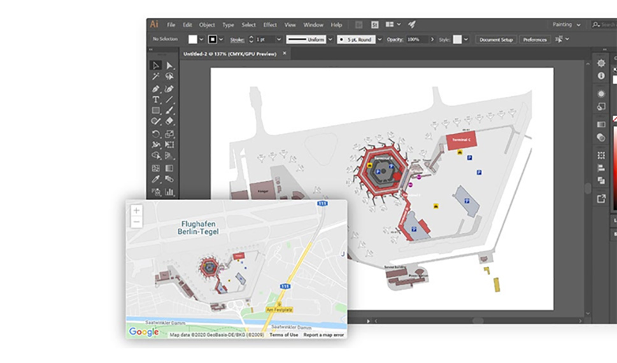Activate the Eyedropper tool
Viewport: 617px width, 363px height.
[x=155, y=180]
